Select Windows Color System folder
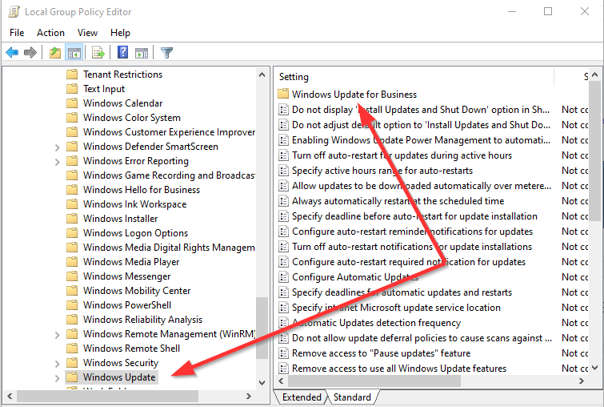The height and width of the screenshot is (407, 604). pos(131,117)
